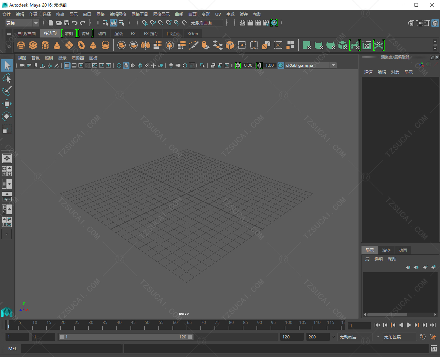Click the IPR render icon

(258, 23)
